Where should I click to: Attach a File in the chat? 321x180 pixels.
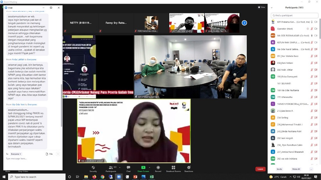tap(49, 154)
